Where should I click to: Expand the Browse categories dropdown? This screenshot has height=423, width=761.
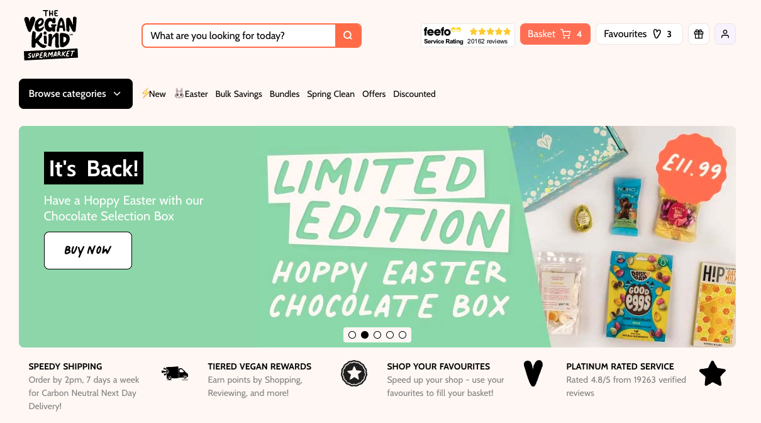click(x=75, y=94)
